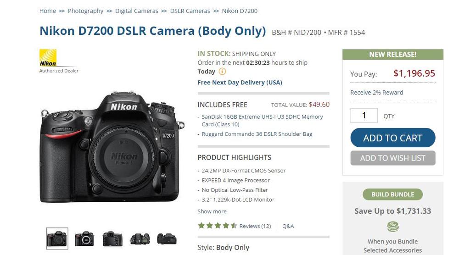The image size is (470, 255).
Task: Go to Photography breadcrumb category
Action: tap(85, 11)
